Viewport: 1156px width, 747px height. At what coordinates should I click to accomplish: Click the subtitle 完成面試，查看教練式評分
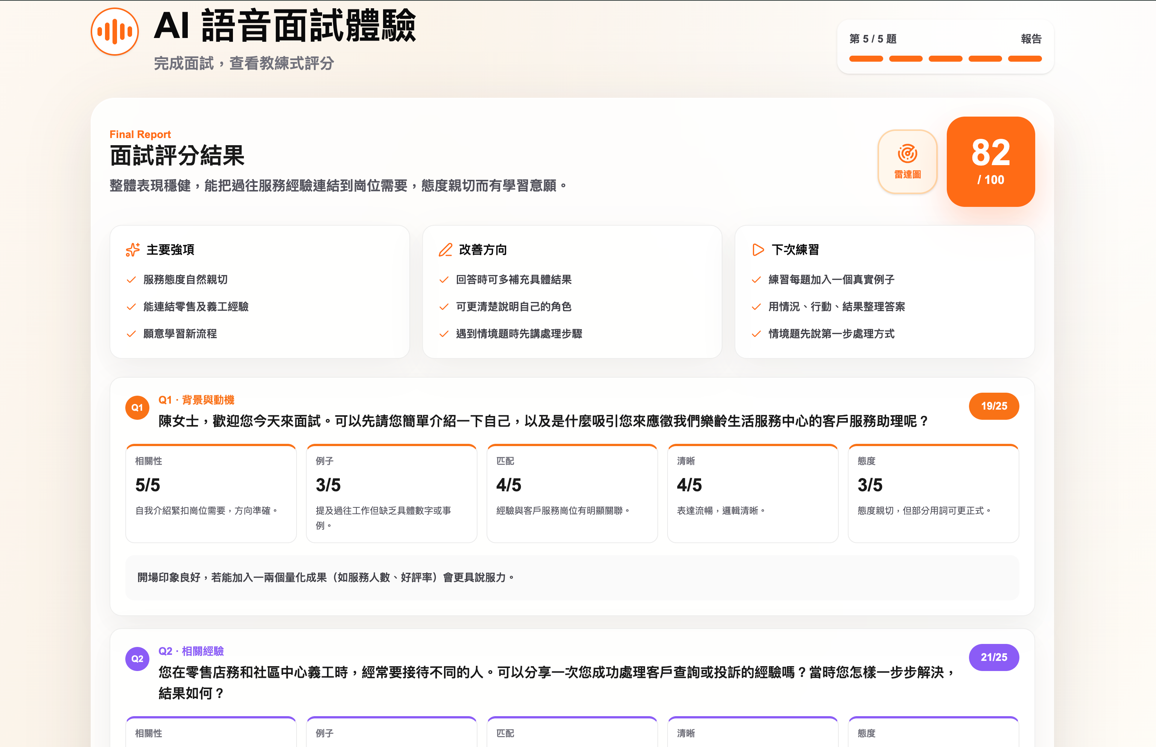coord(243,63)
